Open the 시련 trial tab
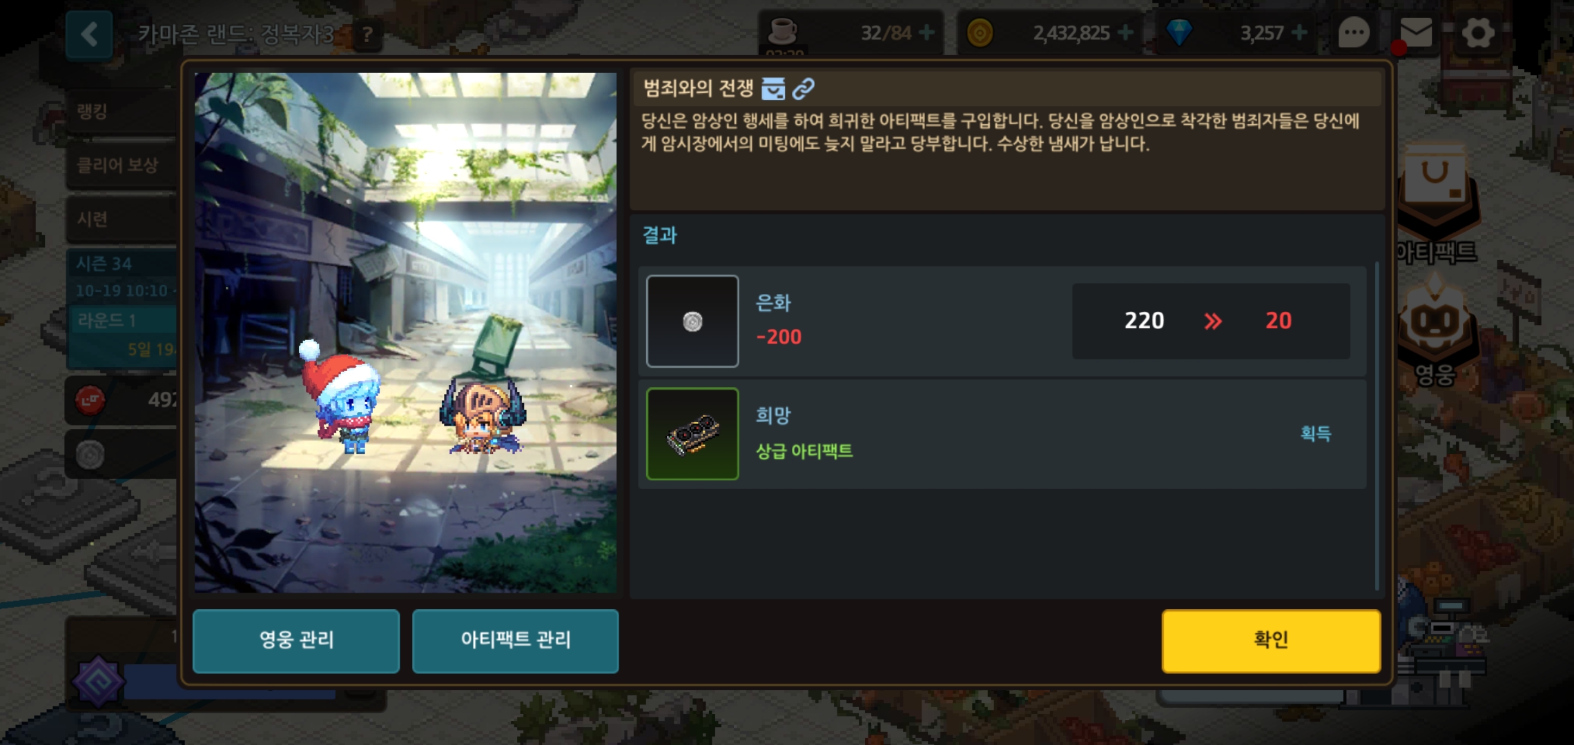Image resolution: width=1574 pixels, height=745 pixels. (x=122, y=219)
